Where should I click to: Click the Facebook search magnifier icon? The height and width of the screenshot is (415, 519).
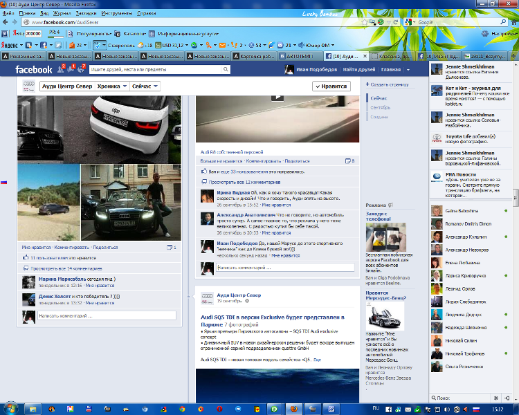(x=226, y=69)
